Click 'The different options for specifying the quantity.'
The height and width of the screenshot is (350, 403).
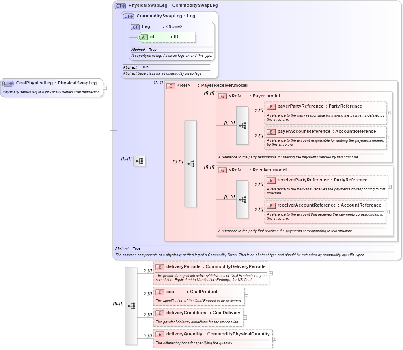[x=194, y=343]
